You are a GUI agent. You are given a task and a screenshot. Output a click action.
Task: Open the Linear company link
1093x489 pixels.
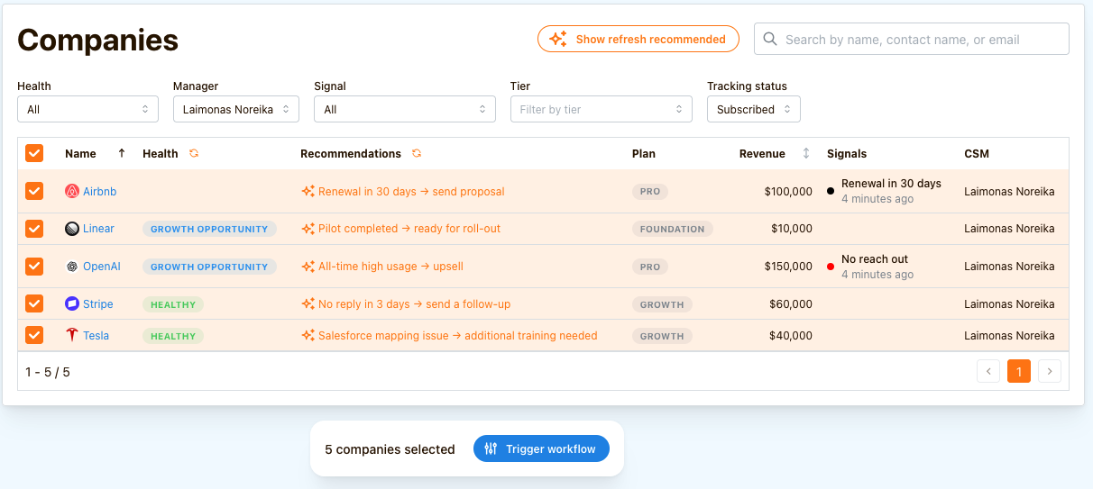tap(98, 229)
